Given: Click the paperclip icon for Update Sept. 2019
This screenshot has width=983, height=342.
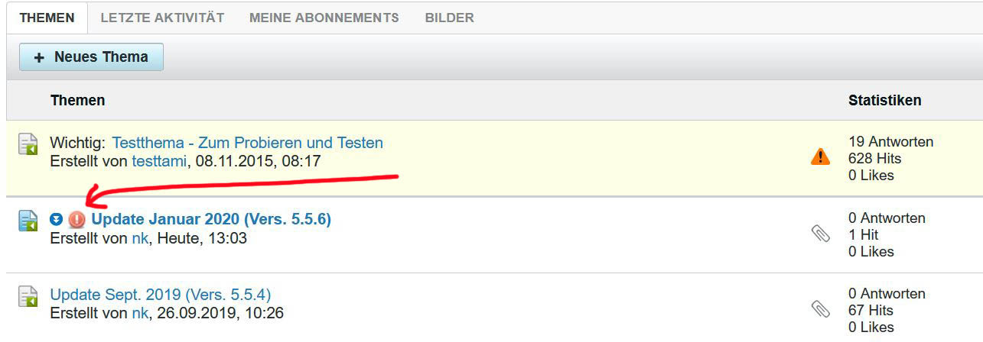Looking at the screenshot, I should pos(820,309).
